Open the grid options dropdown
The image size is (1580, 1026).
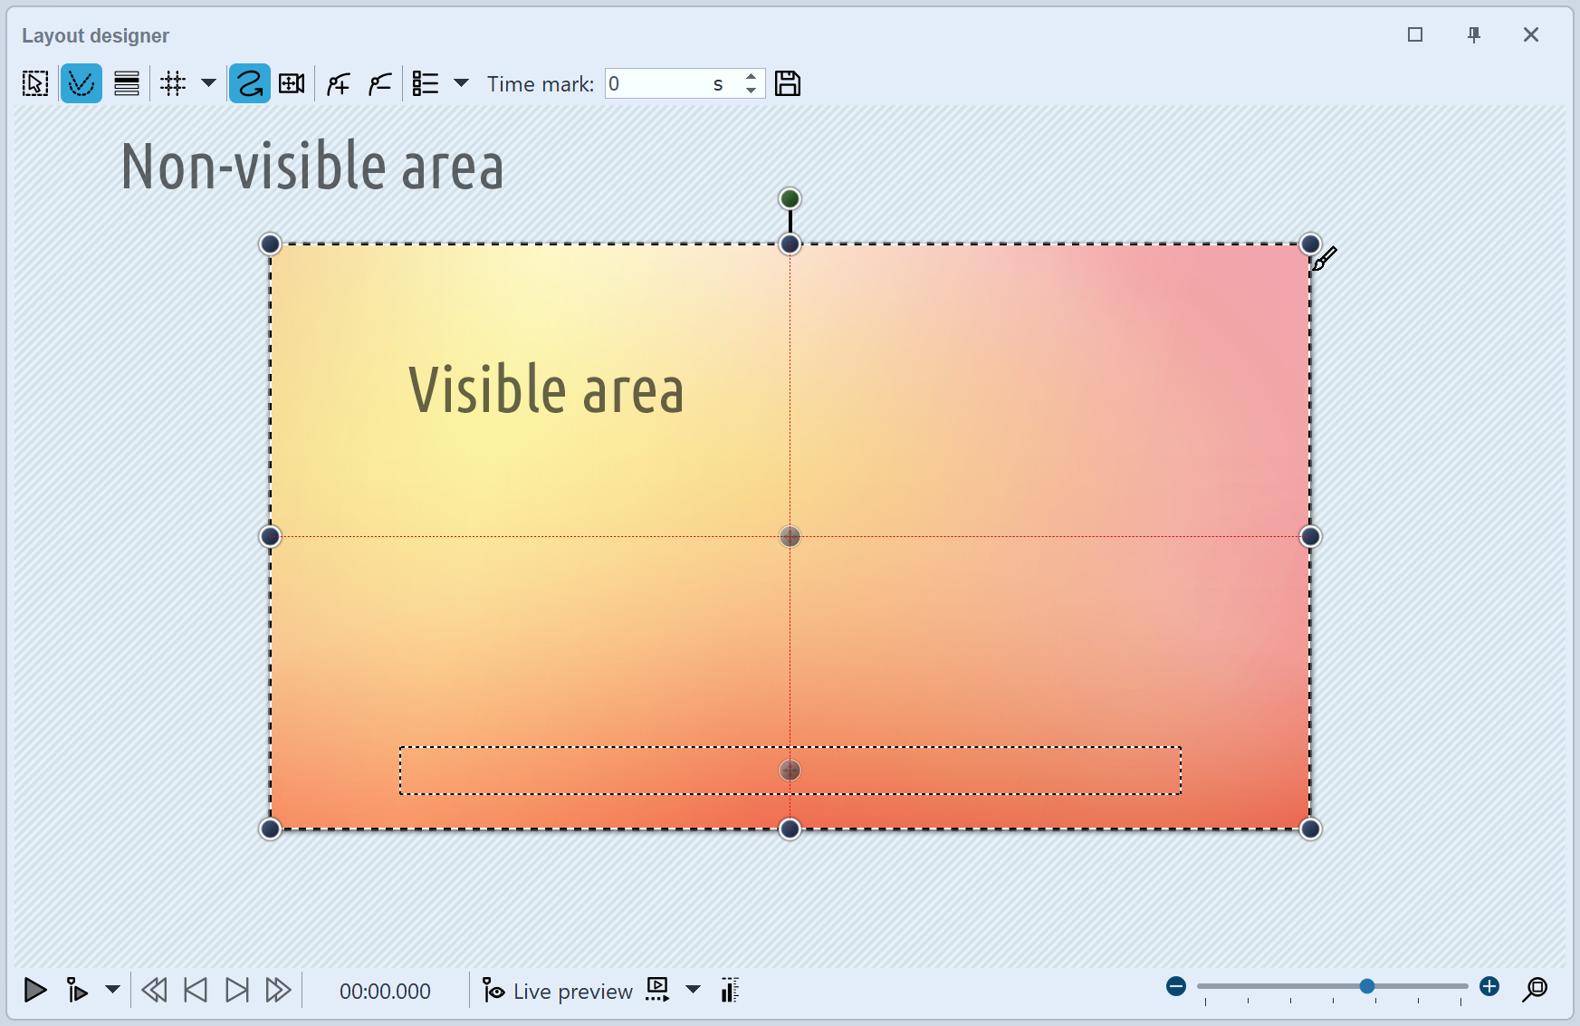point(208,83)
